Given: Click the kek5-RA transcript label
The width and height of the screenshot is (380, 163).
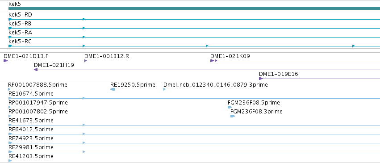Looking at the screenshot, I should [x=20, y=33].
